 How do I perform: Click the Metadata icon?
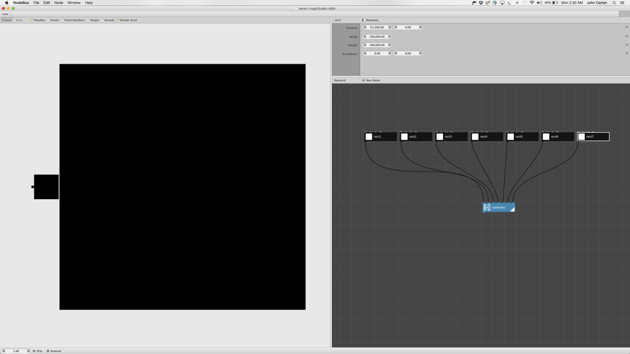click(x=362, y=20)
